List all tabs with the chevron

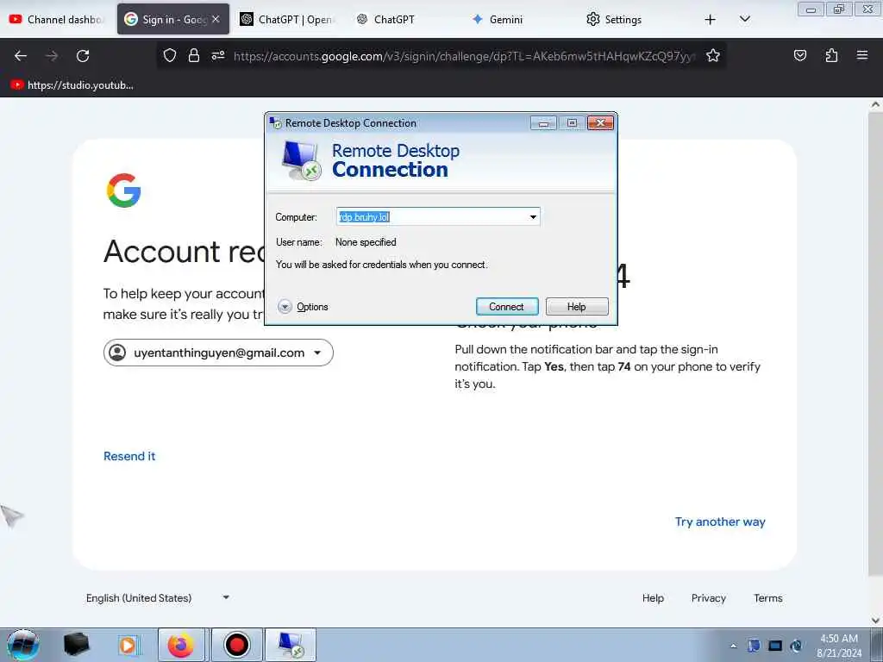click(x=744, y=19)
